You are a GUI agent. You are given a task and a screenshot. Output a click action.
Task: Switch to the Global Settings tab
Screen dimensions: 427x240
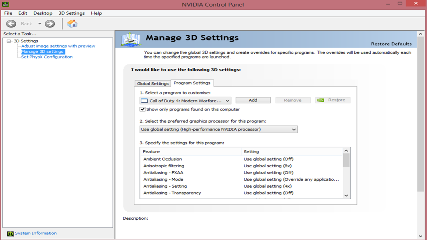tap(153, 83)
